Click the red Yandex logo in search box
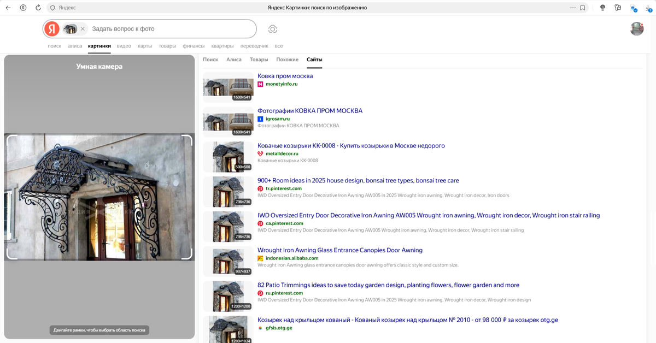 tap(52, 28)
